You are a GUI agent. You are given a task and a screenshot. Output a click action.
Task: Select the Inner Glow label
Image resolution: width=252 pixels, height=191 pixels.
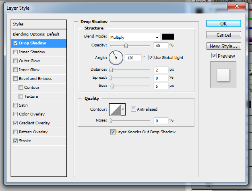point(29,69)
